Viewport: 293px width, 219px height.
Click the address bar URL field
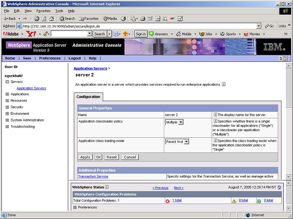pos(140,26)
